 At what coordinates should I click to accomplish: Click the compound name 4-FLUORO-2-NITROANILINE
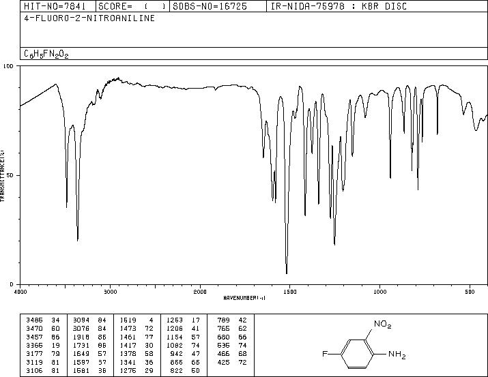click(x=89, y=18)
